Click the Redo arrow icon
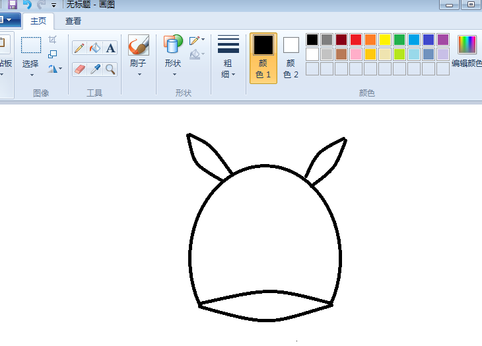The height and width of the screenshot is (346, 482). click(41, 5)
